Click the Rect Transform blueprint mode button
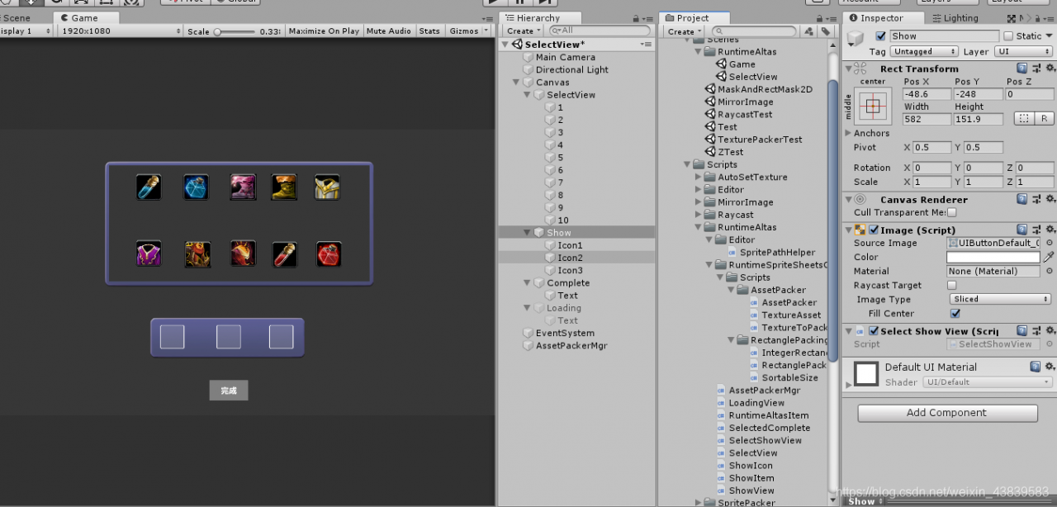This screenshot has height=507, width=1057. coord(1024,119)
